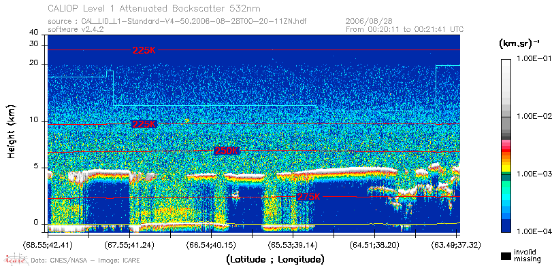Click the colorbar label "1.00E-02"
Image resolution: width=552 pixels, height=266 pixels.
click(x=534, y=117)
